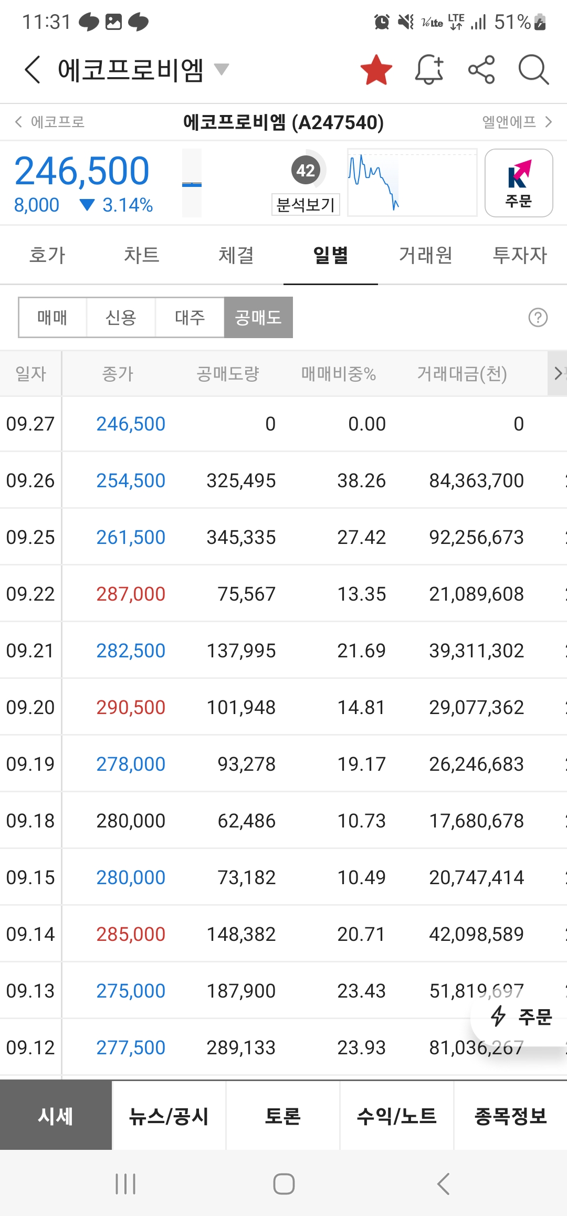Open the 시세 bottom tab
The image size is (567, 1216).
(56, 1116)
